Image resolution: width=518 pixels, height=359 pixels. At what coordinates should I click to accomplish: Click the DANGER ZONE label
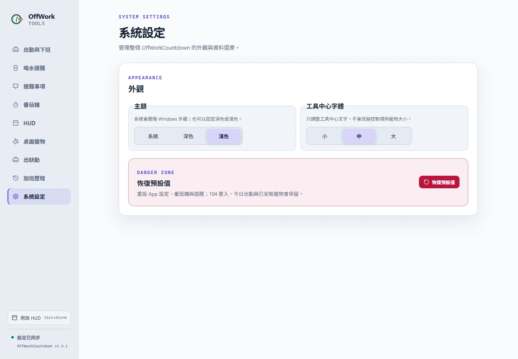156,172
